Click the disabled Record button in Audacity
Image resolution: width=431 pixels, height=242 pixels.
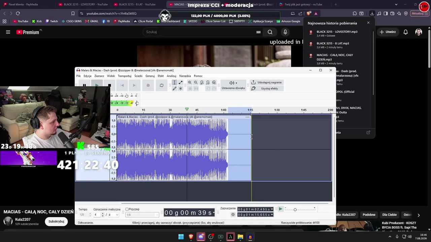(x=148, y=85)
